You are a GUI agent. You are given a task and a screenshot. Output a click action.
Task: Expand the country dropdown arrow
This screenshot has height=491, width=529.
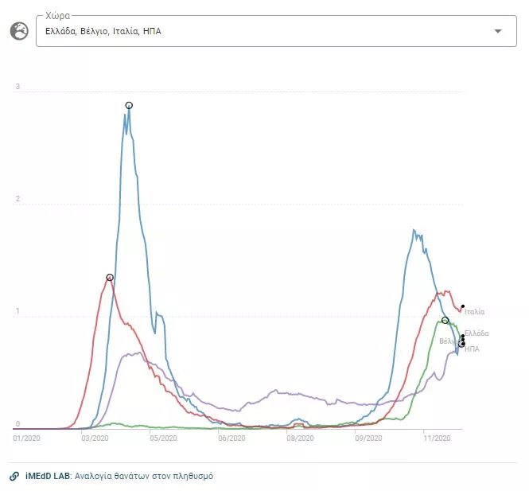[x=498, y=31]
